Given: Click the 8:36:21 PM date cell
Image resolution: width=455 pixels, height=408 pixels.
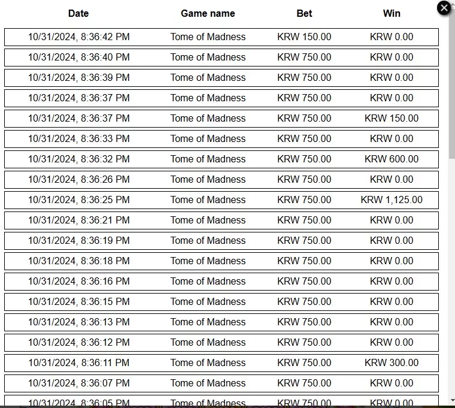Looking at the screenshot, I should coord(78,220).
